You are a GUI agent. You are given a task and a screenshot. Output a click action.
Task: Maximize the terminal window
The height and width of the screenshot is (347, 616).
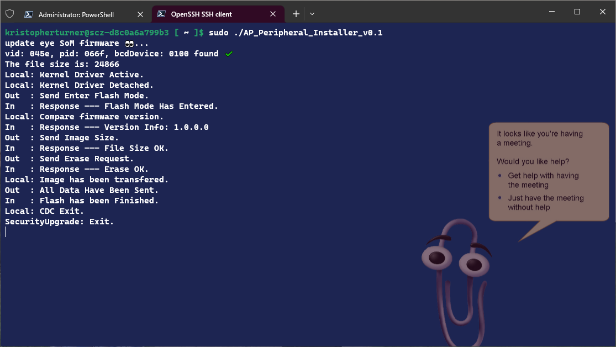(x=577, y=12)
